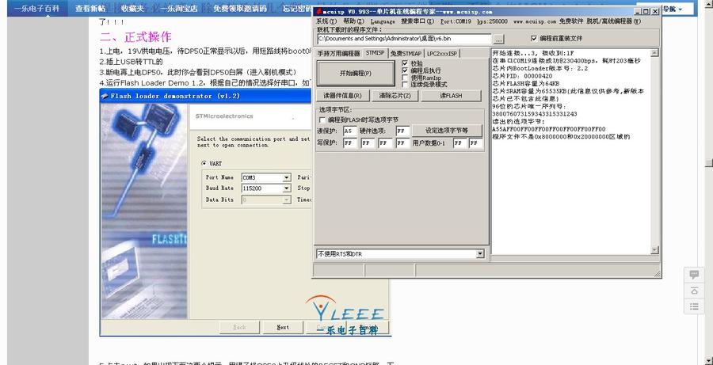Image resolution: width=713 pixels, height=365 pixels.
Task: Toggle the 校验 verify checkbox
Action: click(406, 63)
